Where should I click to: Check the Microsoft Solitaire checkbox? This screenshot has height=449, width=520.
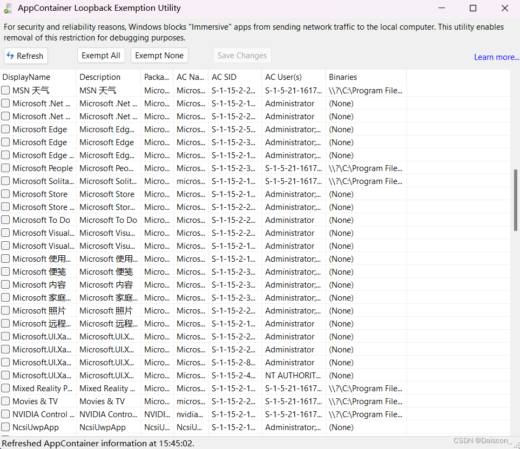click(x=5, y=181)
